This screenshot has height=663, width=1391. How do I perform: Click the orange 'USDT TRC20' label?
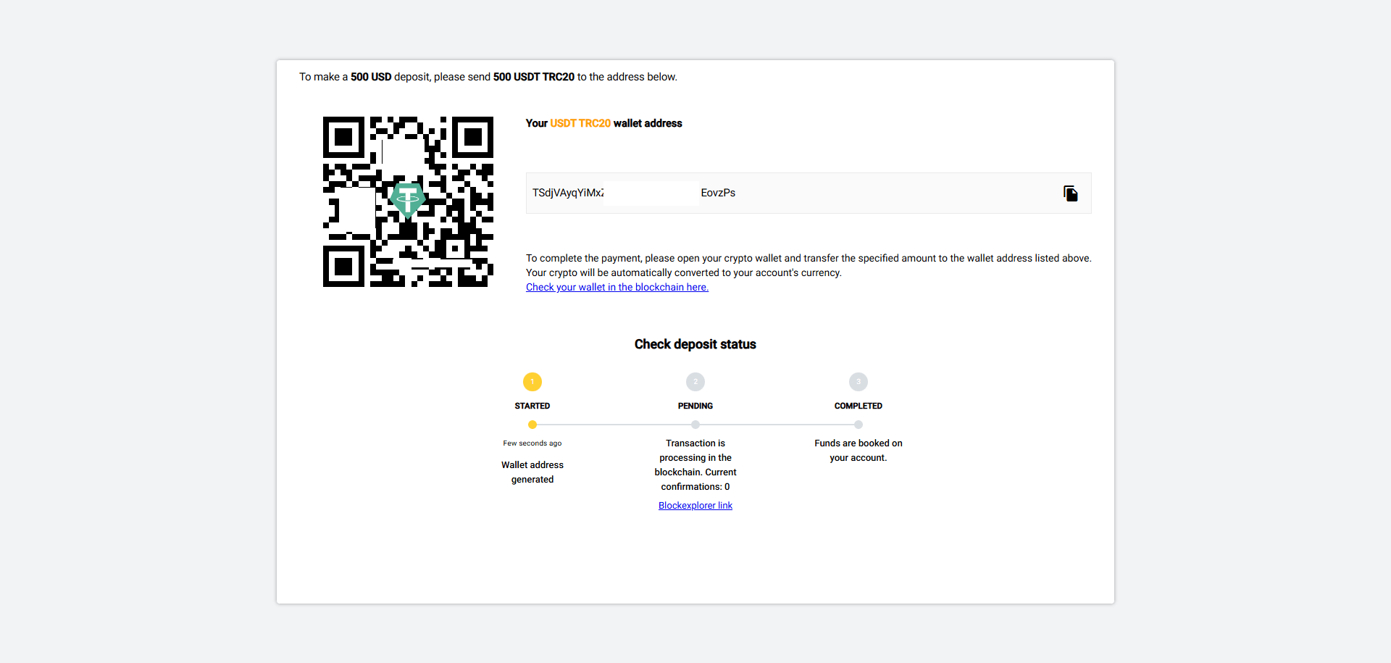(x=580, y=123)
